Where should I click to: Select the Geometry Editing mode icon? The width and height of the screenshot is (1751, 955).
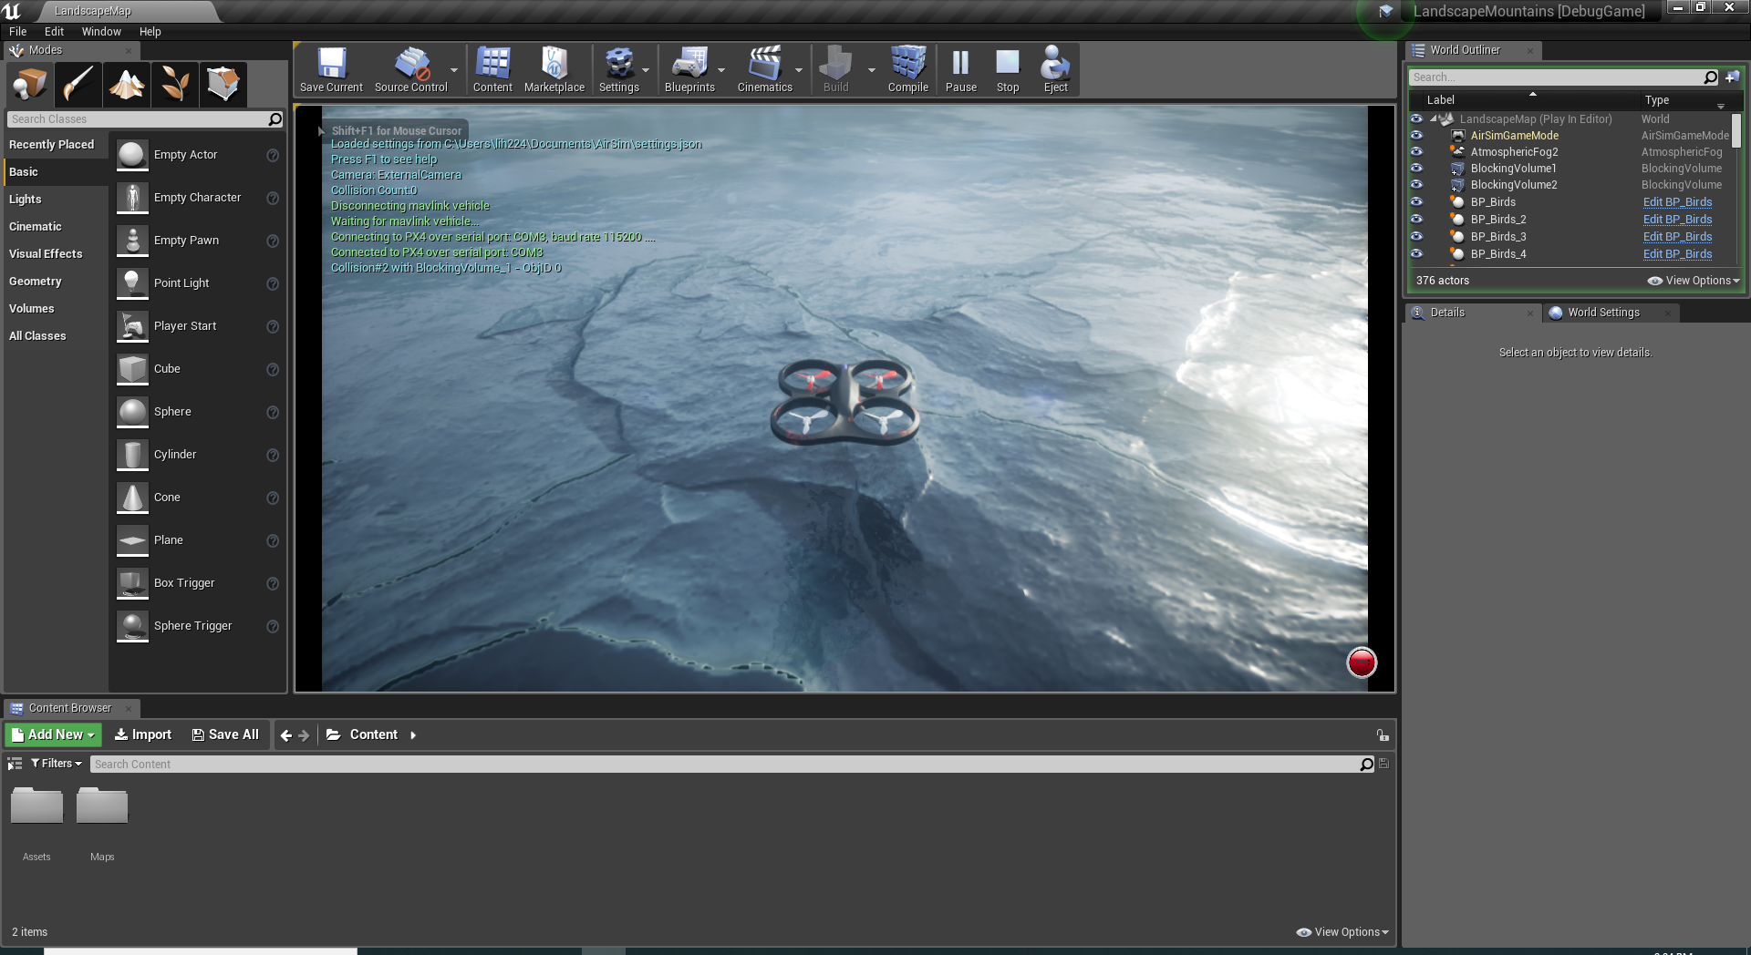tap(223, 85)
